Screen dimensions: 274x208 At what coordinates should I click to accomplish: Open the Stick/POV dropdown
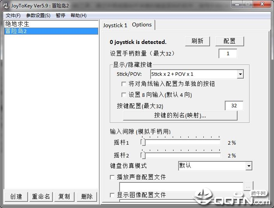coord(240,74)
